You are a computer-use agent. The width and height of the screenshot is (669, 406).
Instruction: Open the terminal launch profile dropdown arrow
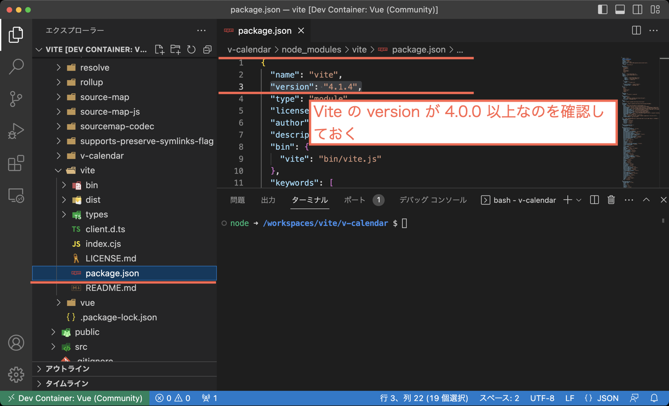tap(579, 200)
